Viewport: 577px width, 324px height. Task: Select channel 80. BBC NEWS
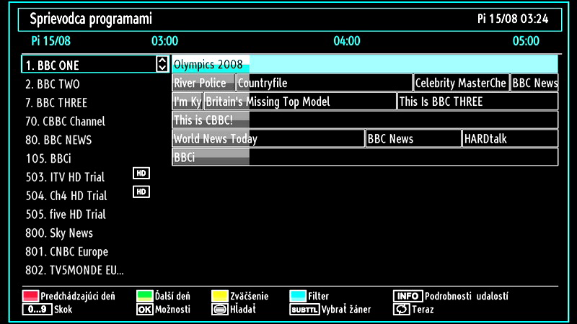coord(58,140)
